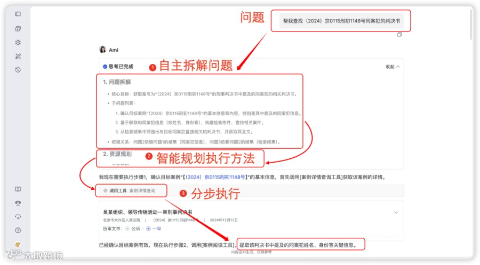Click the flower-shaped icon in sidebar

click(x=18, y=43)
